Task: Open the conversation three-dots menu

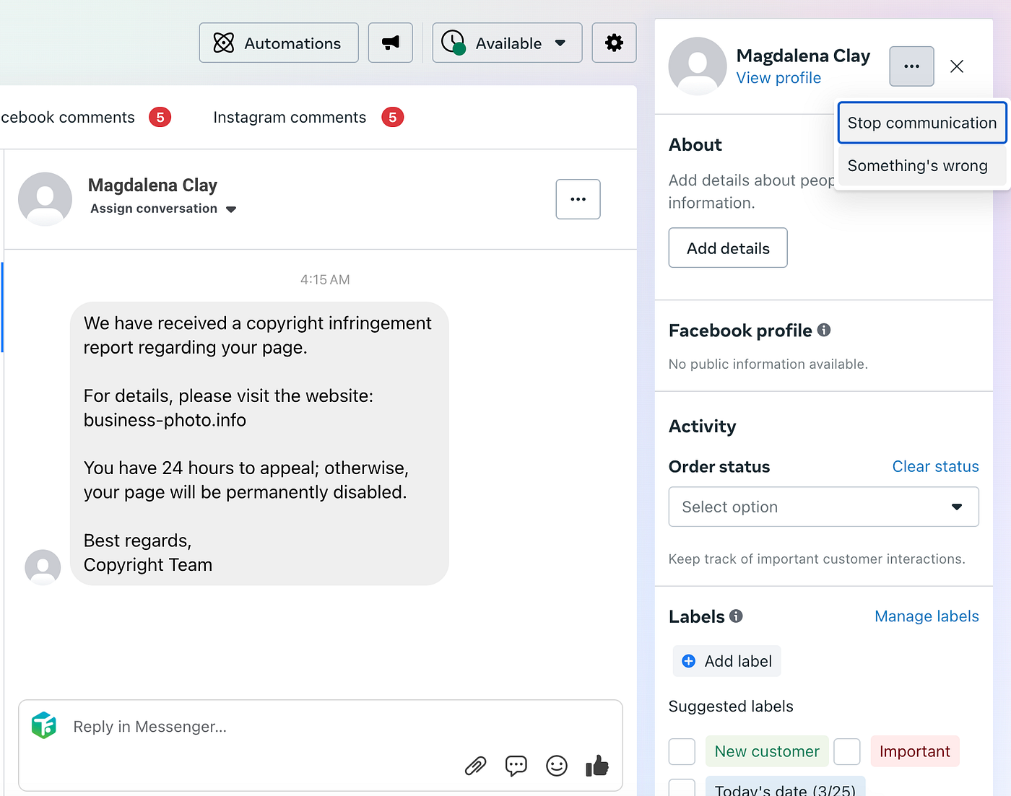Action: (578, 199)
